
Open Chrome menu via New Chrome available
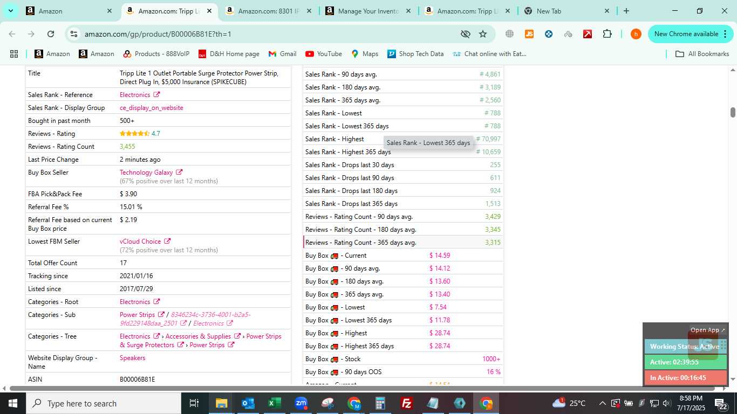[x=691, y=34]
